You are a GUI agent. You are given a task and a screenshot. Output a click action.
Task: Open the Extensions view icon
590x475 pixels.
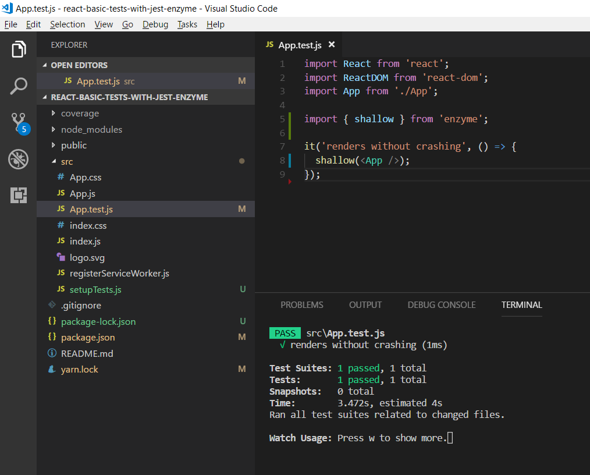[18, 196]
